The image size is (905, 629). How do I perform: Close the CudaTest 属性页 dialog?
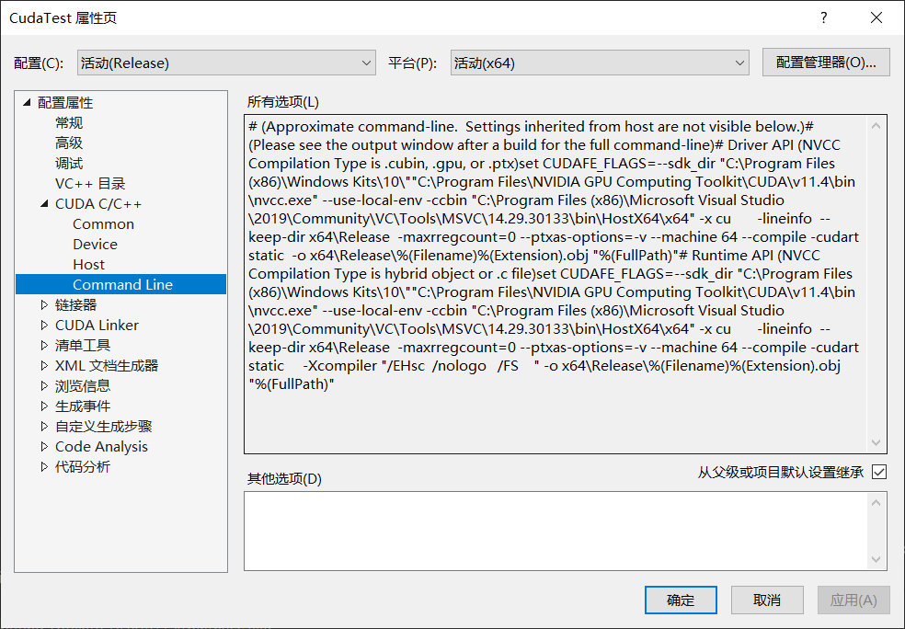pyautogui.click(x=876, y=17)
